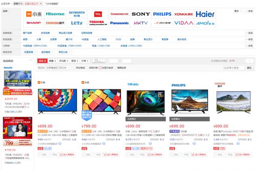Filter by OLED TV type
The image size is (263, 170).
[x=118, y=39]
